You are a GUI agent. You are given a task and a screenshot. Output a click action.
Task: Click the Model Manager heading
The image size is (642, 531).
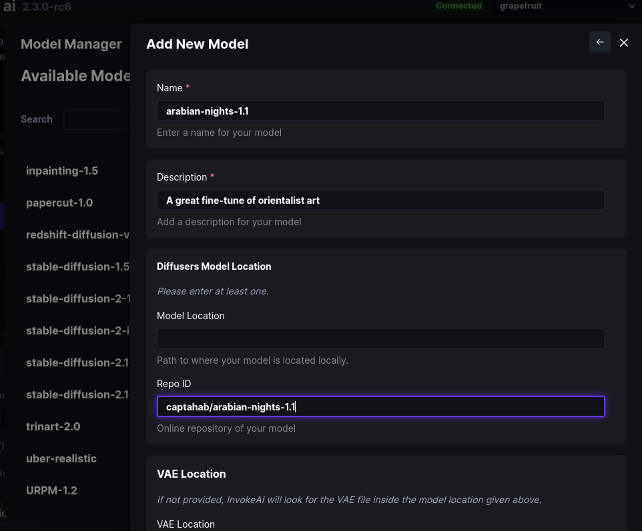(71, 44)
